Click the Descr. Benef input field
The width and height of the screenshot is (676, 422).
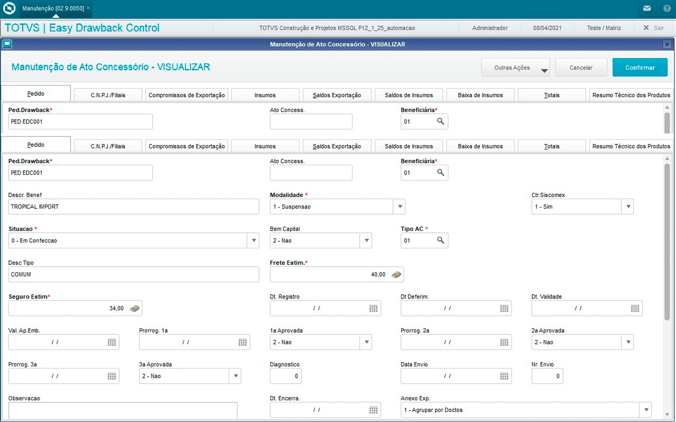[134, 207]
